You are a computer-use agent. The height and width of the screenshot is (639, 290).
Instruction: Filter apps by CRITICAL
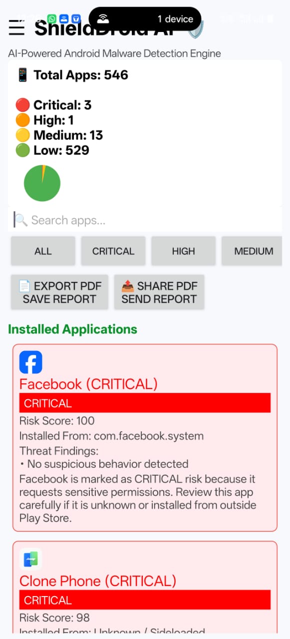point(113,251)
